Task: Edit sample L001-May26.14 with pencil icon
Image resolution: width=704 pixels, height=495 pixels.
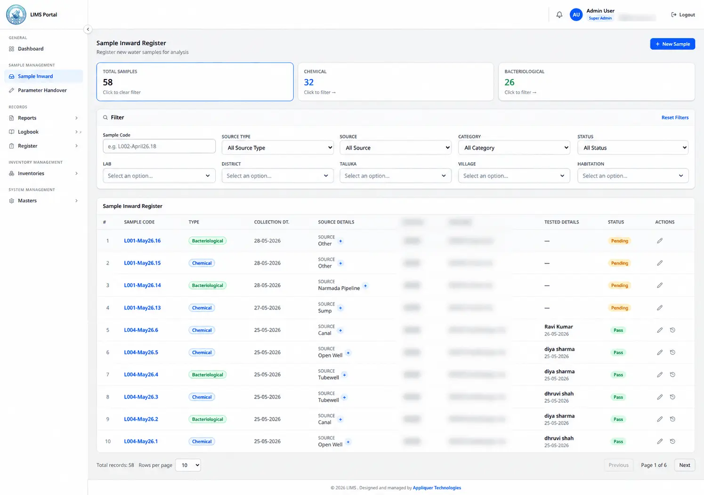Action: [x=660, y=285]
